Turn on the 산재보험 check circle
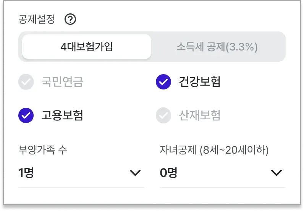This screenshot has width=304, height=211. pyautogui.click(x=163, y=115)
